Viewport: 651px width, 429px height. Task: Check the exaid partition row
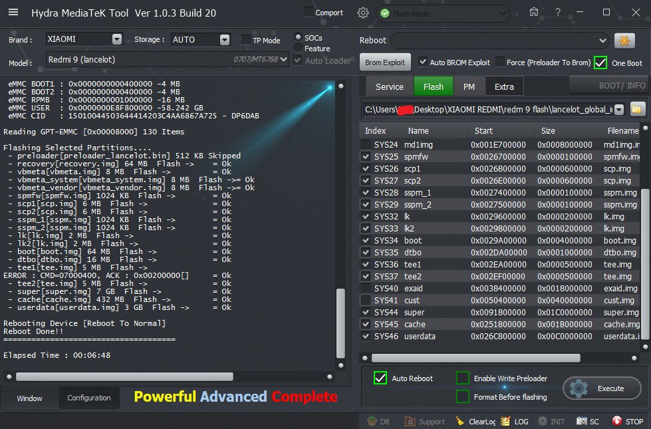coord(366,288)
